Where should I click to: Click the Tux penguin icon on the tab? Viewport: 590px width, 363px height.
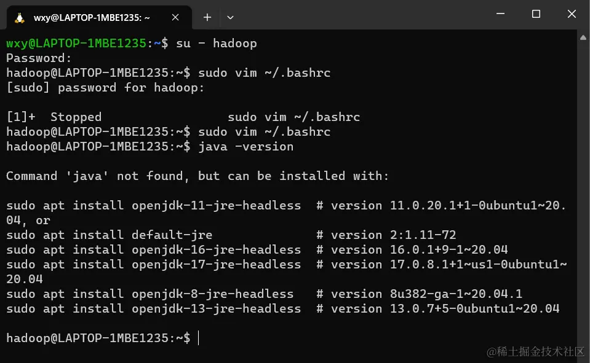20,18
